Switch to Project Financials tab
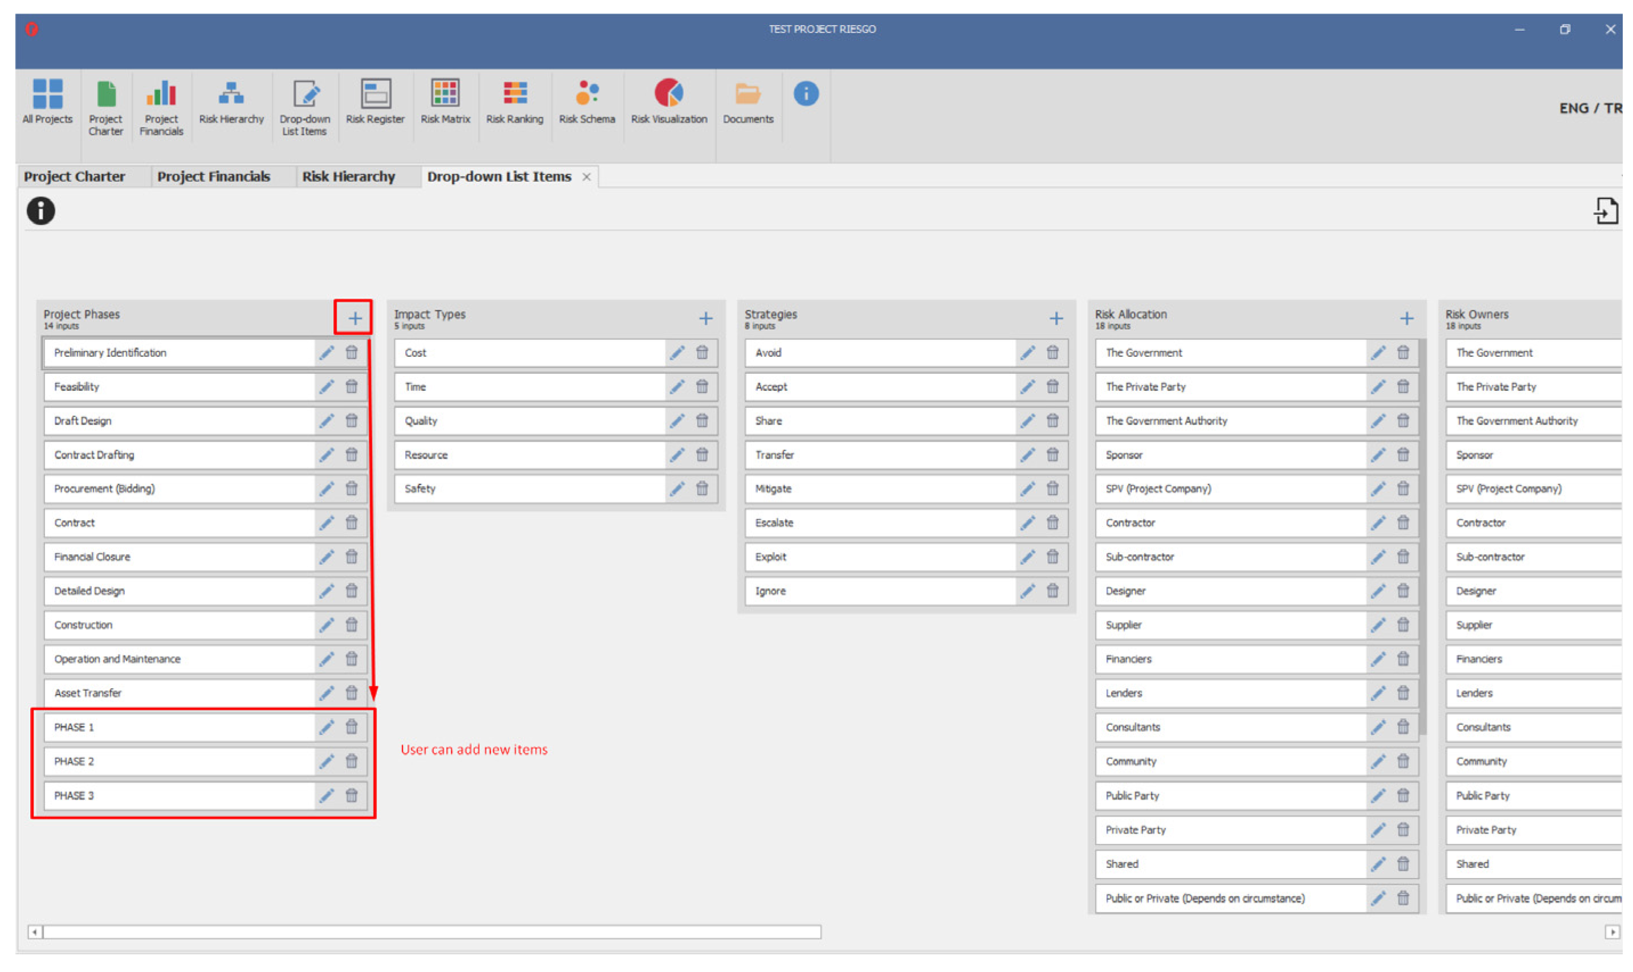Viewport: 1633px width, 972px height. (213, 177)
